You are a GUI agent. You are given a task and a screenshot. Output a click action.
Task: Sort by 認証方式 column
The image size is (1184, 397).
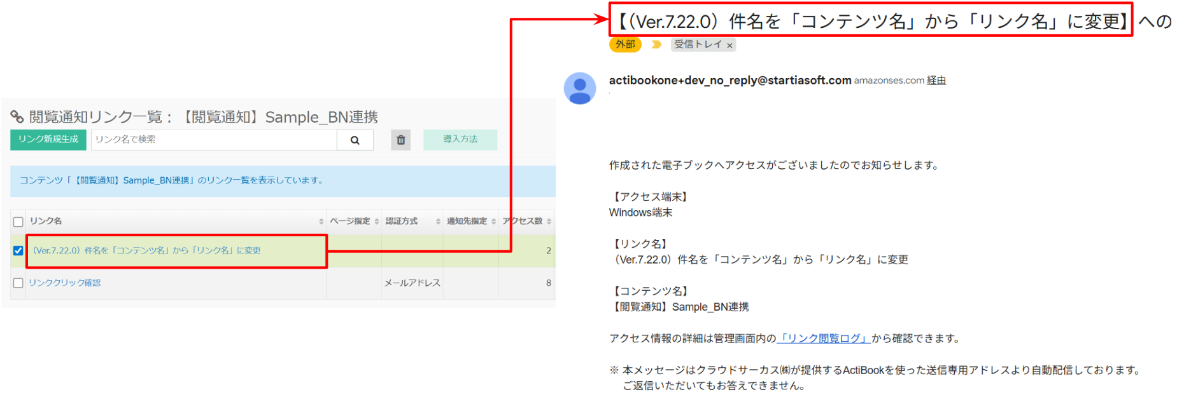coord(438,222)
